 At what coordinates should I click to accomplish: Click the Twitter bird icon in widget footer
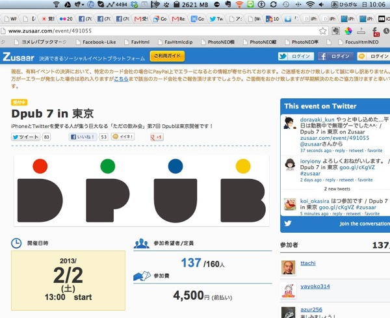288,224
